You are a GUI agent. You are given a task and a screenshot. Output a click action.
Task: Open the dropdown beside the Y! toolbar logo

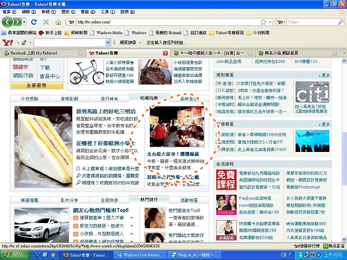(18, 42)
